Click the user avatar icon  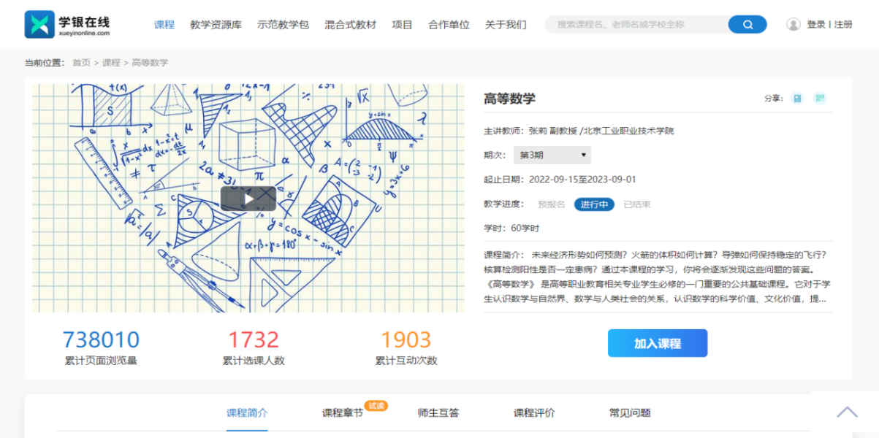793,24
